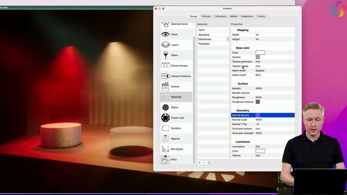The image size is (347, 195).
Task: Open the Camera Positions icon
Action: [x=165, y=76]
